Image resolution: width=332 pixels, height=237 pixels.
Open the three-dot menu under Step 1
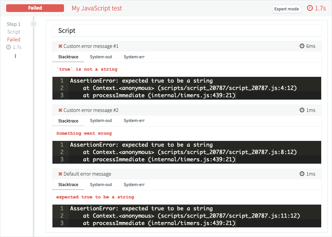[x=15, y=56]
